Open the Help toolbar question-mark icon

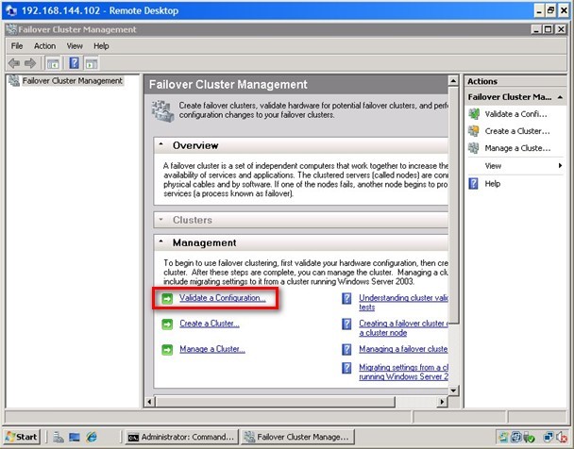(x=74, y=63)
